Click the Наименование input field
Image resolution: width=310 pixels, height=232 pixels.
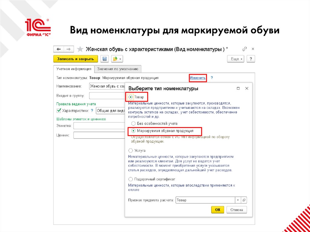tap(107, 87)
